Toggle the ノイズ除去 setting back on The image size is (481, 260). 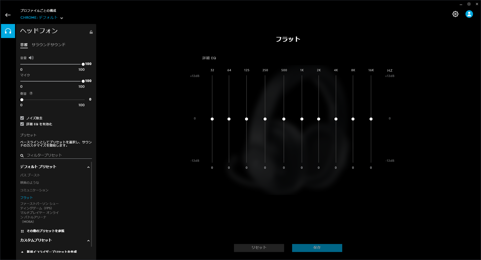coord(22,118)
